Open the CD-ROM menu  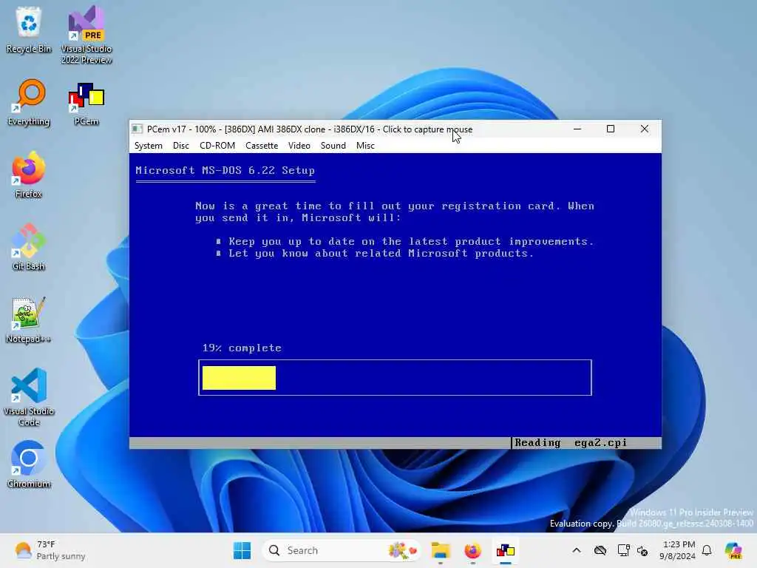(x=217, y=146)
